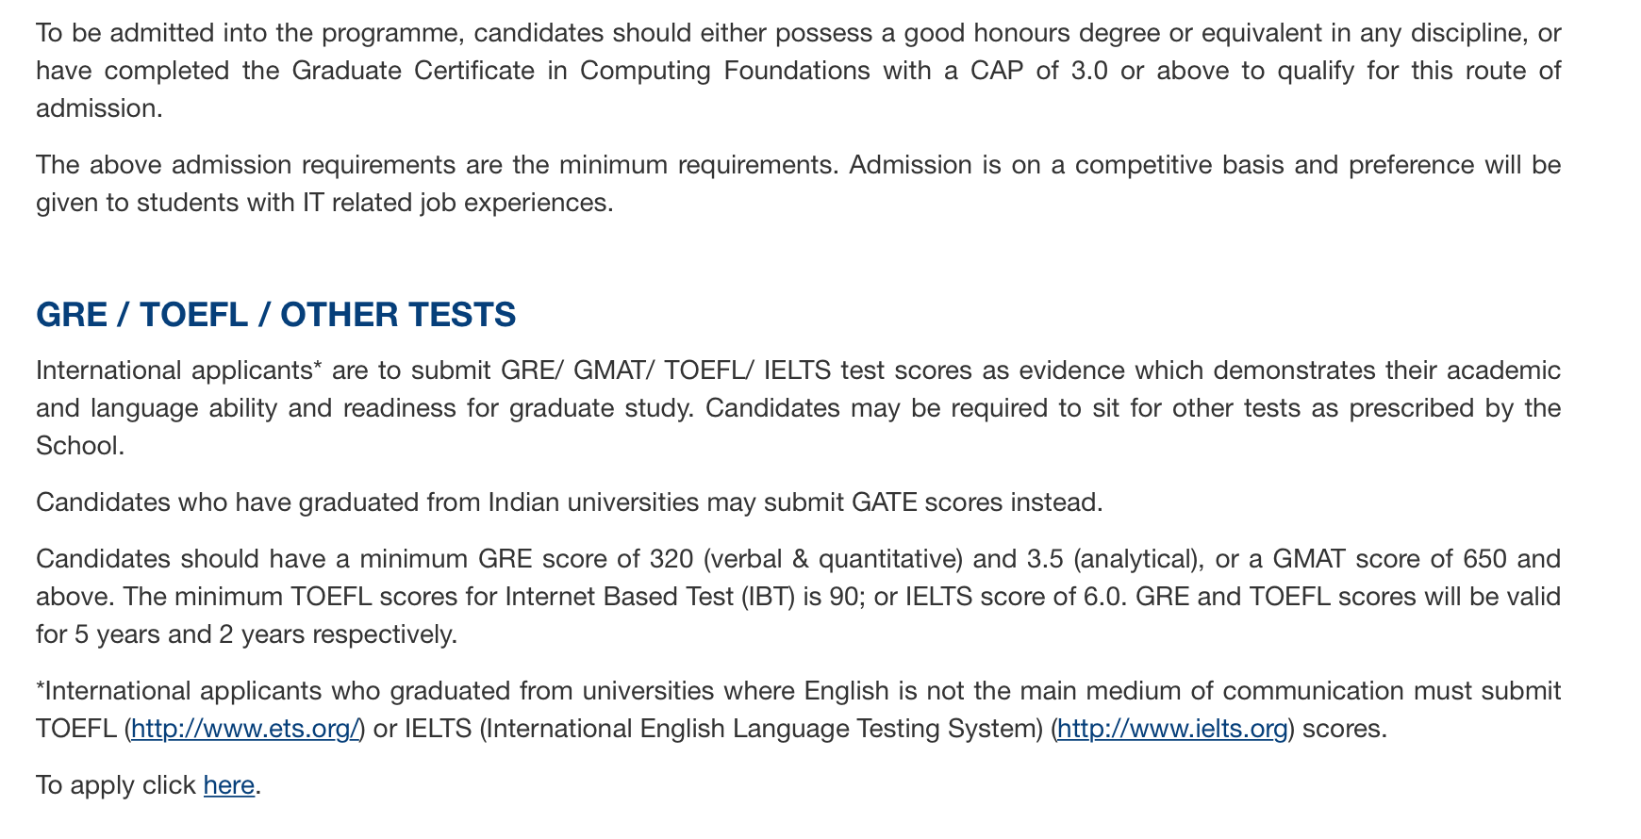Click the 'above admission requirements' paragraph

pyautogui.click(x=798, y=184)
